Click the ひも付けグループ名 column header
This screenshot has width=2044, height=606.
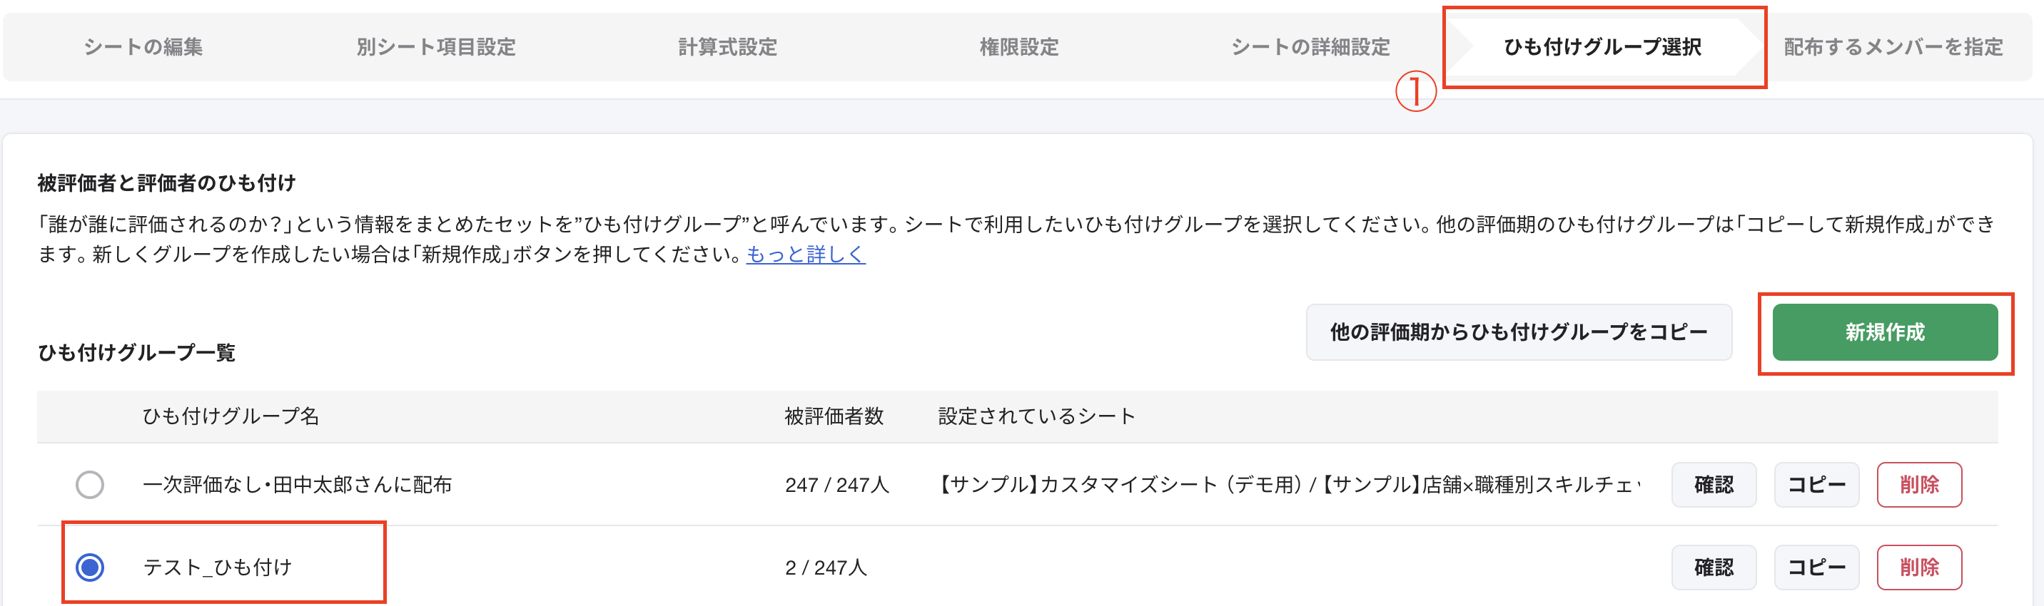pos(233,415)
